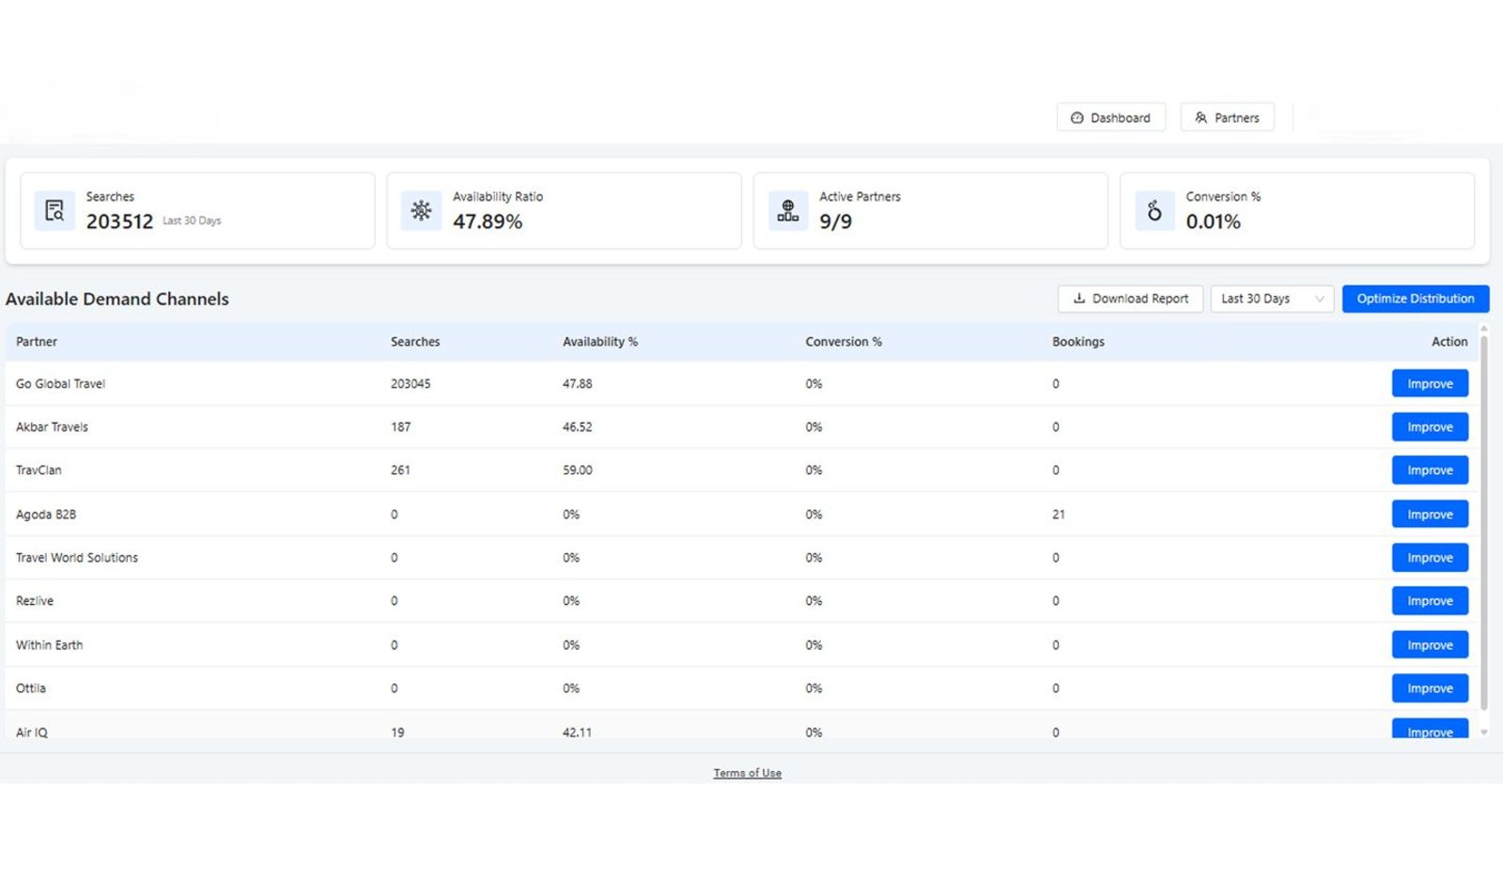This screenshot has height=880, width=1503.
Task: Click Improve for Akbar Travels
Action: coord(1430,426)
